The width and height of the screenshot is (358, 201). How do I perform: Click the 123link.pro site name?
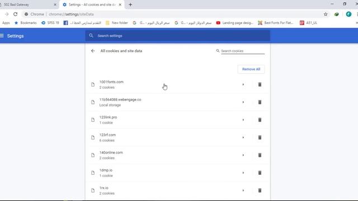[x=108, y=117]
